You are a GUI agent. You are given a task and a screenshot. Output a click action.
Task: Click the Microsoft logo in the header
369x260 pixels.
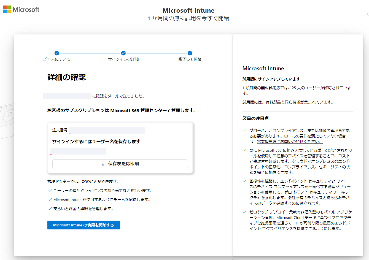pyautogui.click(x=21, y=9)
